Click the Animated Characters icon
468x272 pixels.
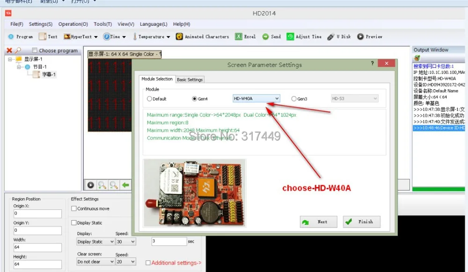(x=179, y=36)
